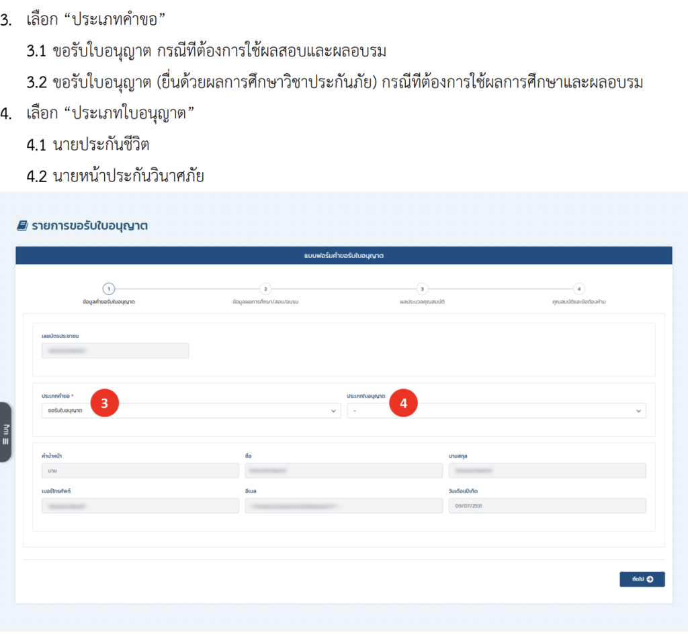Click the hamburger lines on the side tab
The image size is (688, 633).
click(5, 441)
